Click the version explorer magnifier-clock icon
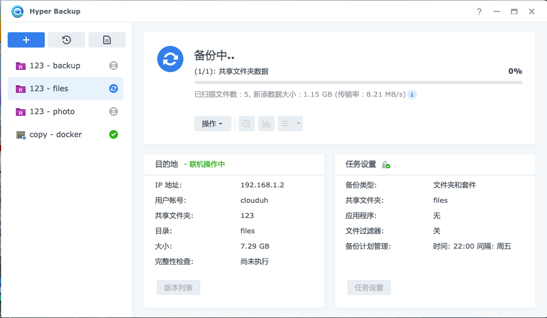547x318 pixels. (x=247, y=123)
